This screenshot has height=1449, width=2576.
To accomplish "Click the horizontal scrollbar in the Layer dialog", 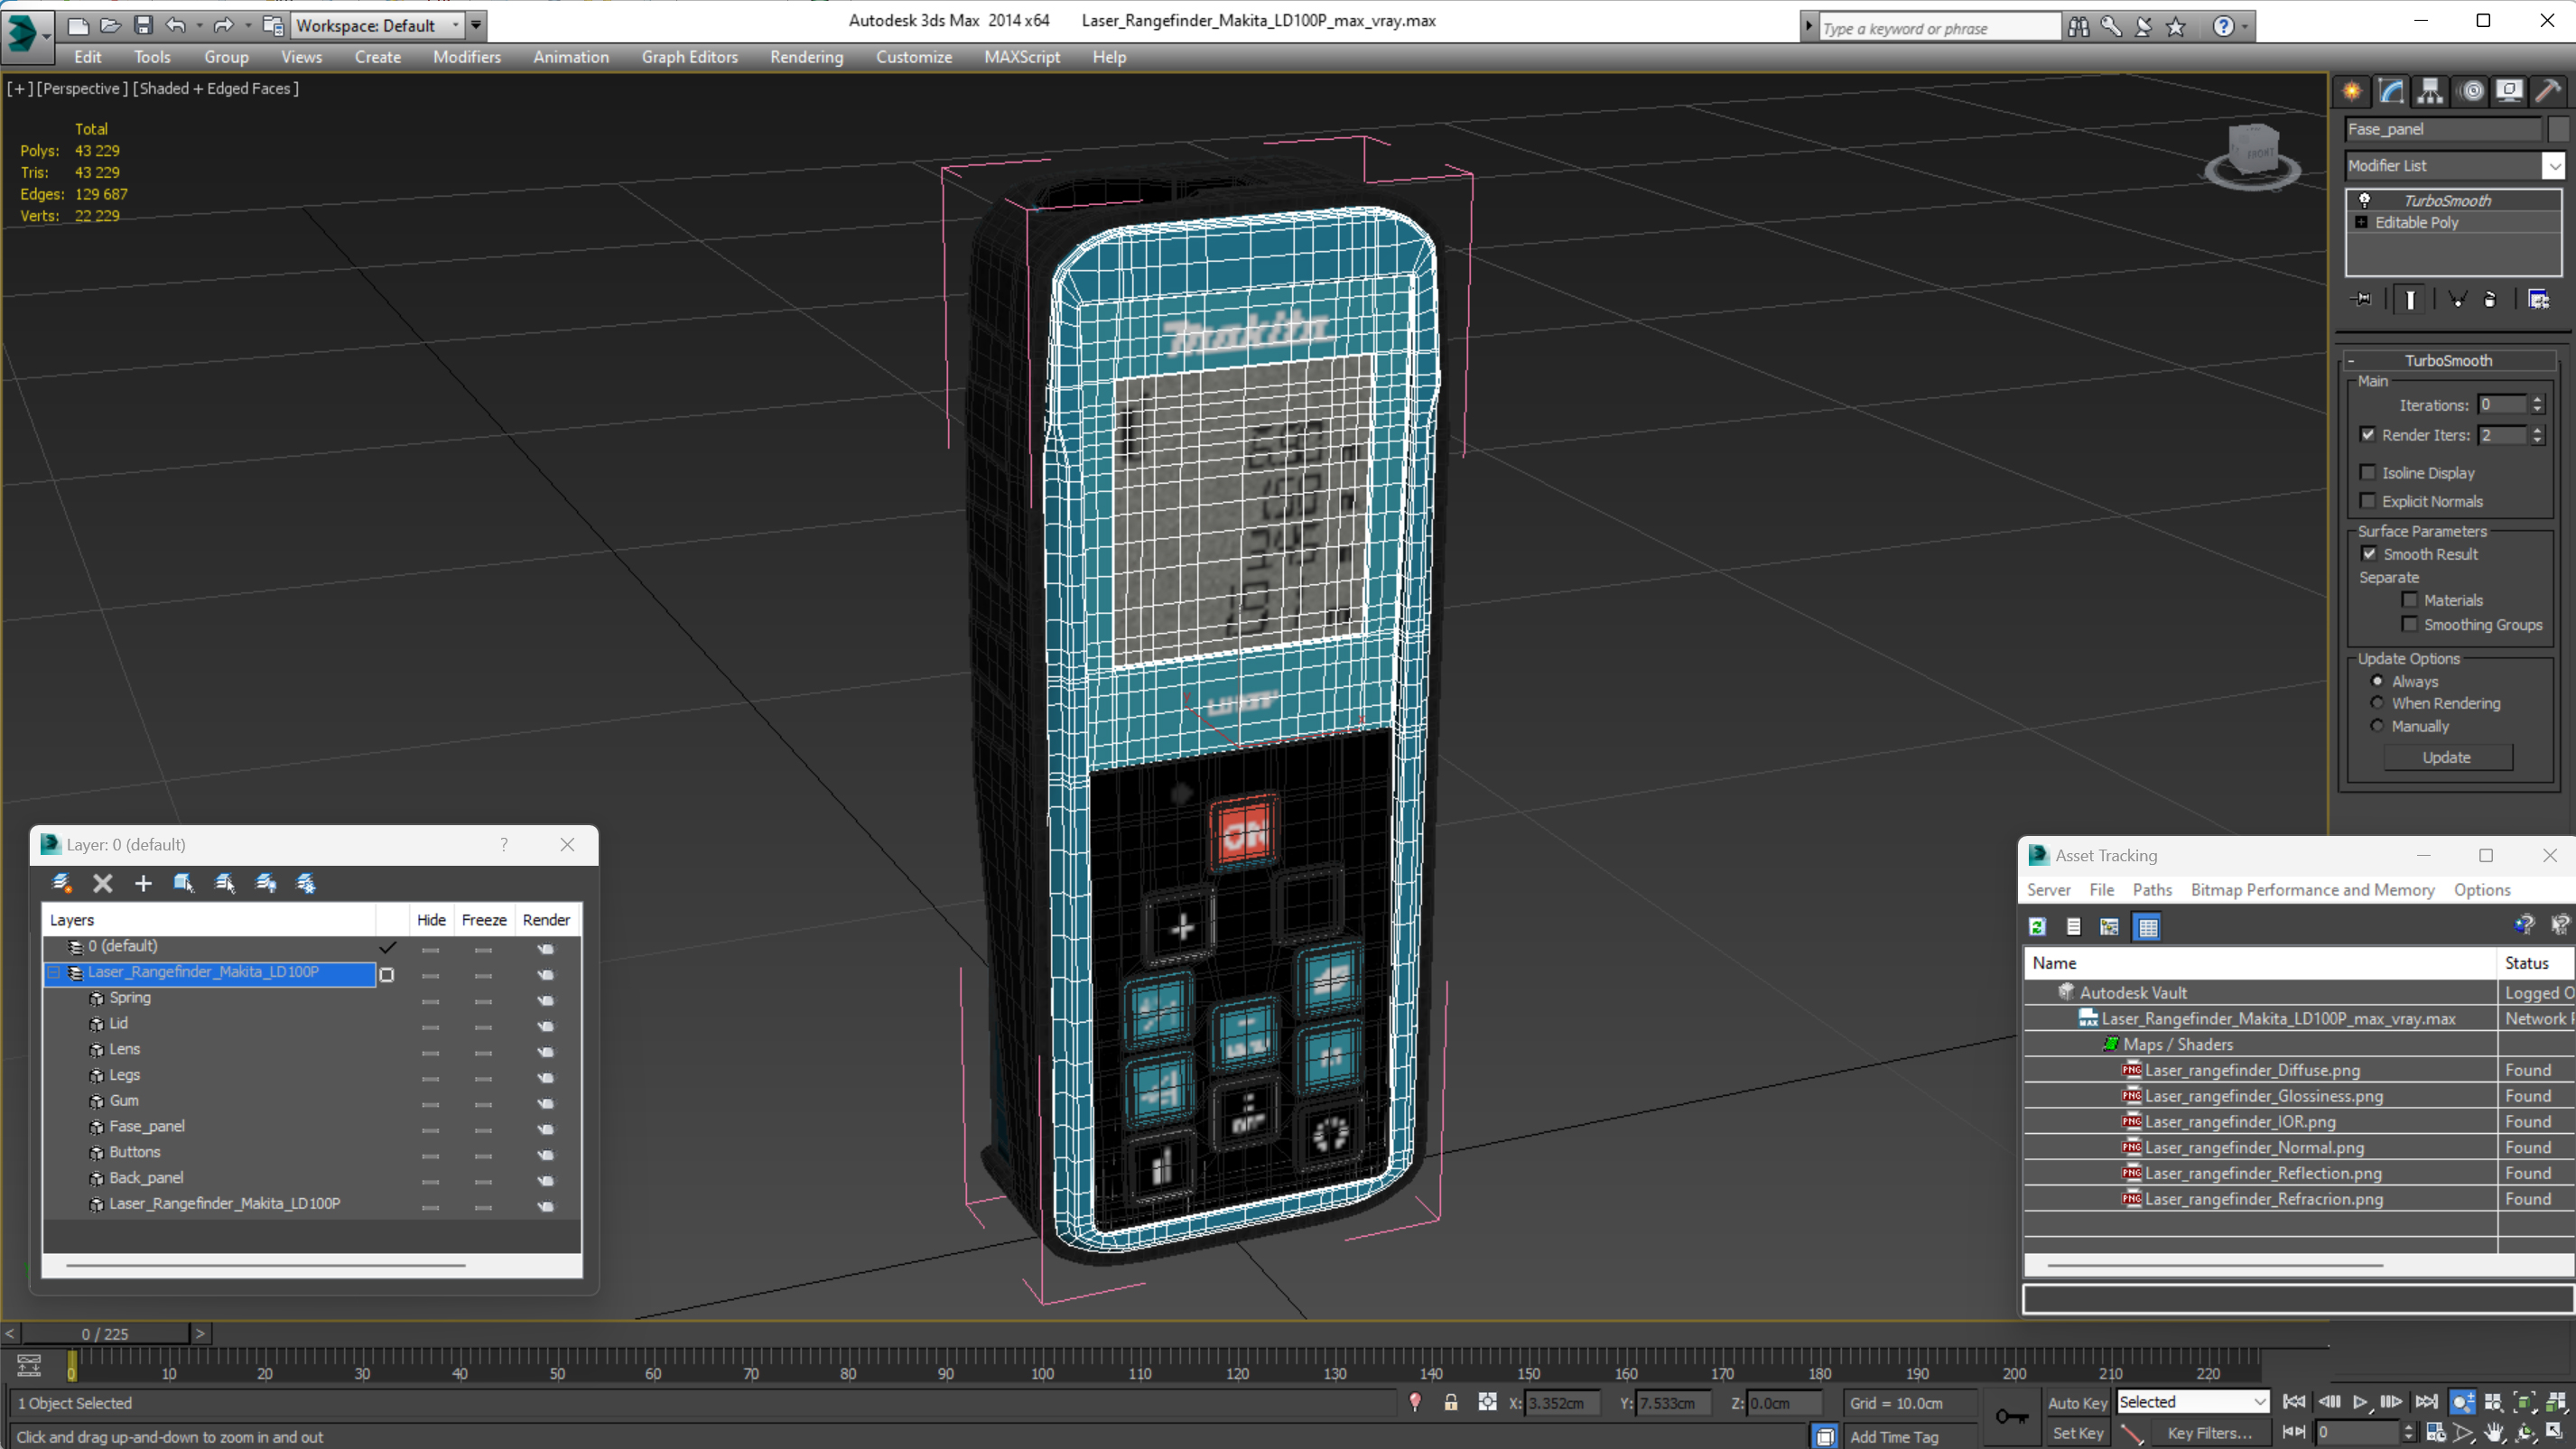I will pos(266,1265).
